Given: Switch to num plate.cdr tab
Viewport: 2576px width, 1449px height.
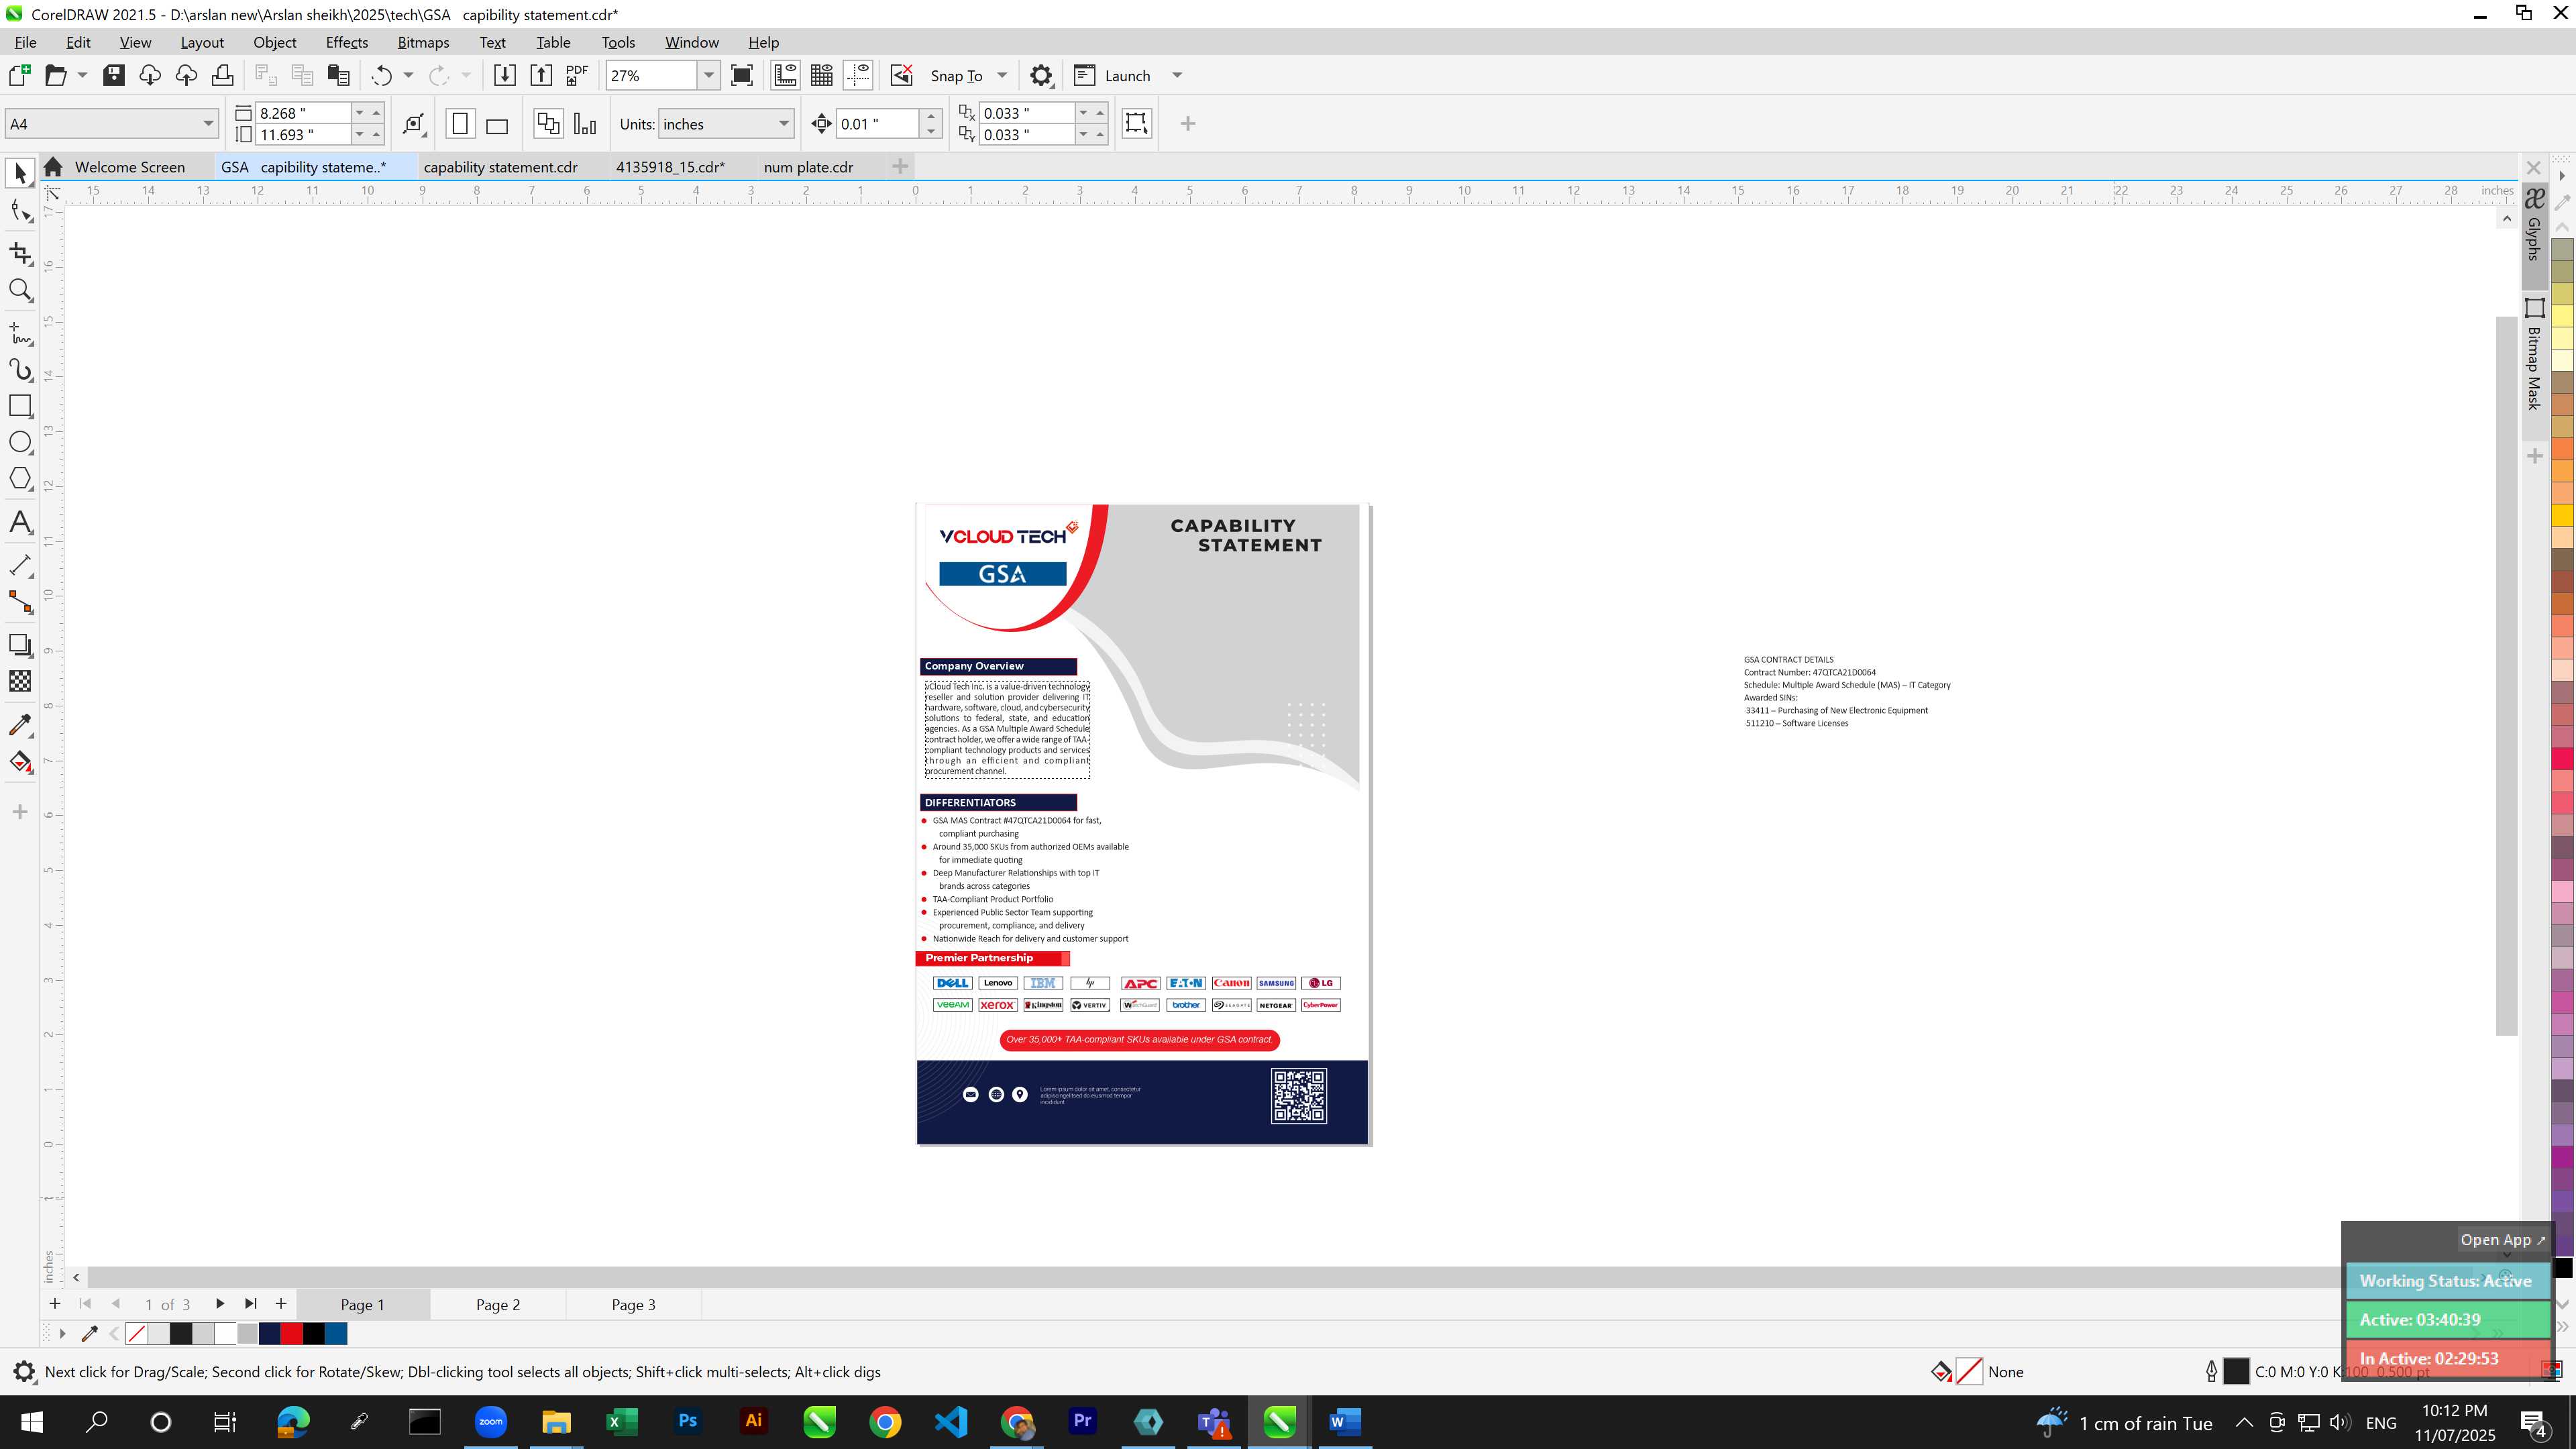Looking at the screenshot, I should pos(808,167).
